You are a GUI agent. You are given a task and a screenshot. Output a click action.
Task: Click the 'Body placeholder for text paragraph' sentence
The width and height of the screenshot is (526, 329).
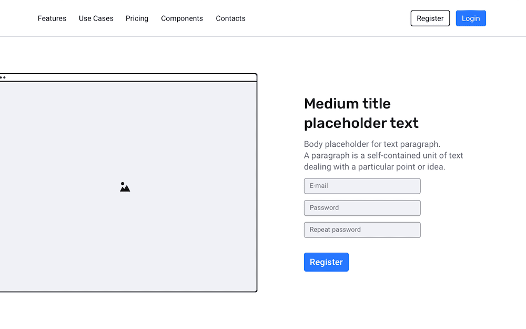point(372,144)
